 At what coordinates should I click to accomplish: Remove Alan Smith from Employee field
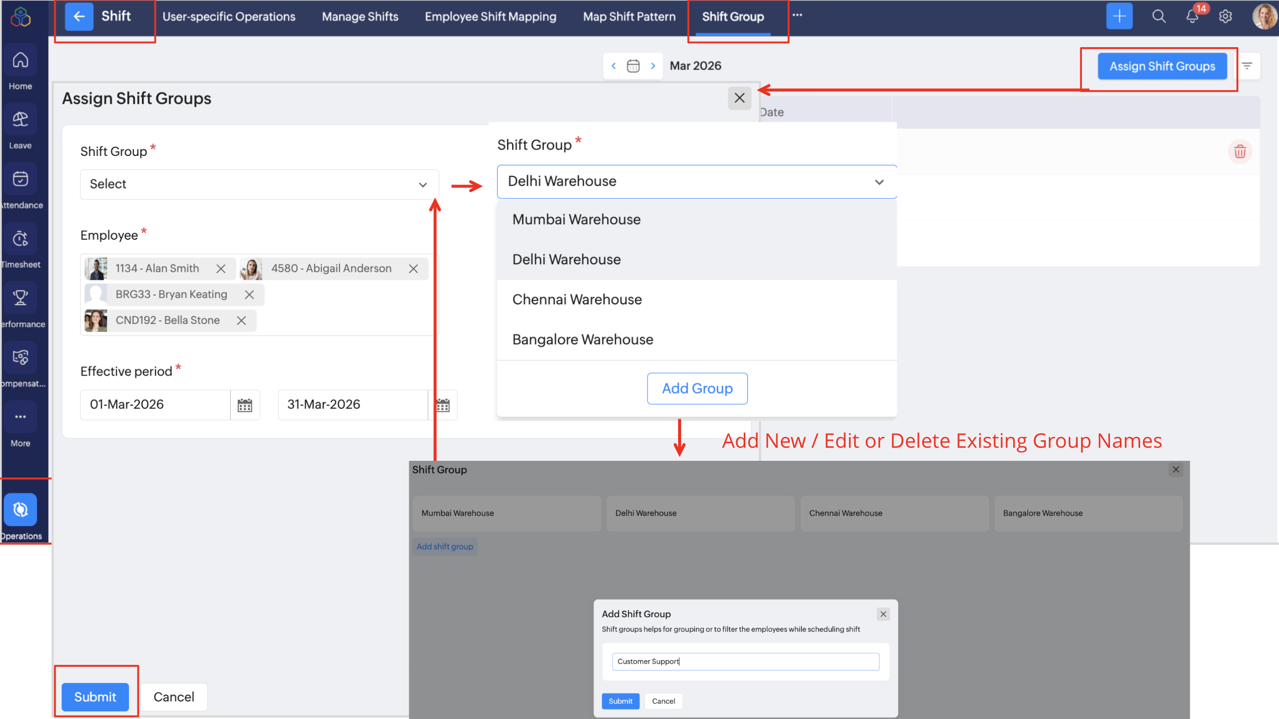click(221, 269)
